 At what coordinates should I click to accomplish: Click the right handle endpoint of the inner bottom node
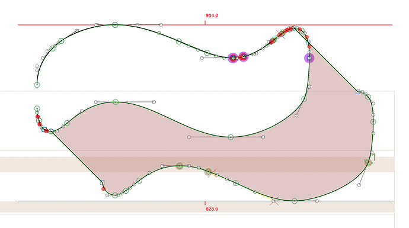pos(263,137)
